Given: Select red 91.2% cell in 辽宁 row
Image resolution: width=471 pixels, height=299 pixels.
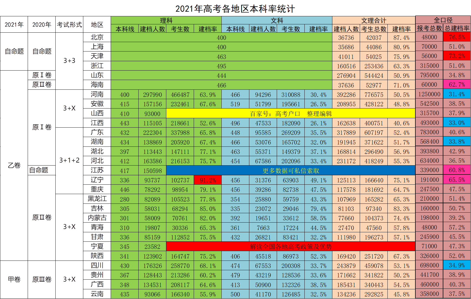Looking at the screenshot, I should tap(208, 180).
